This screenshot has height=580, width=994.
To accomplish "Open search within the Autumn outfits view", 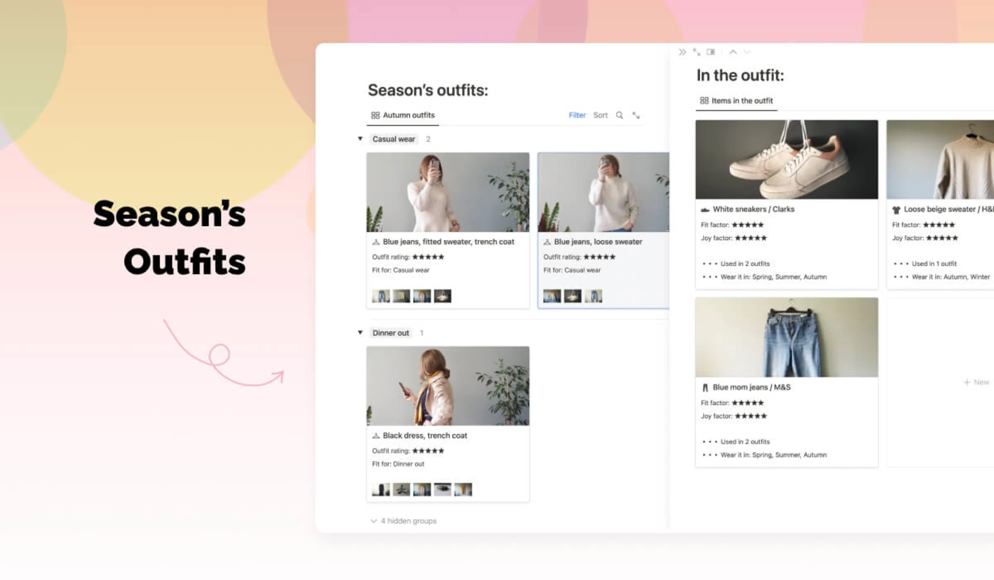I will 620,115.
